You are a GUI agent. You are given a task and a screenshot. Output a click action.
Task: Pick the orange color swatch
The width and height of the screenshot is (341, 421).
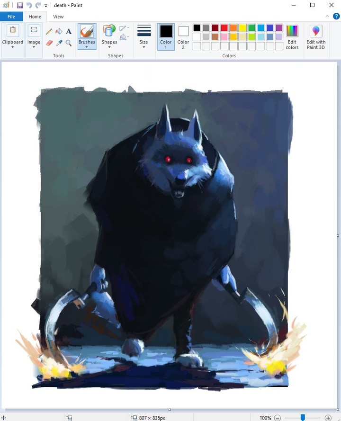233,27
